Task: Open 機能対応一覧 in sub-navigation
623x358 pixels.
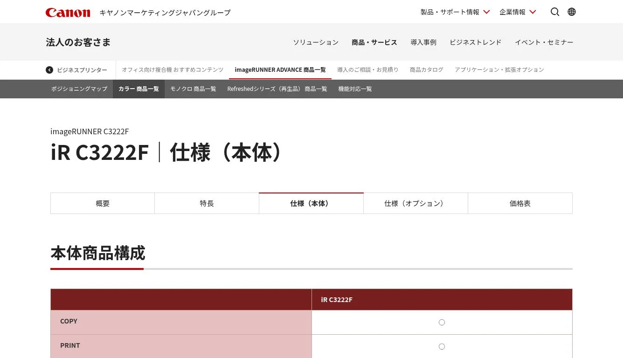Action: (355, 89)
